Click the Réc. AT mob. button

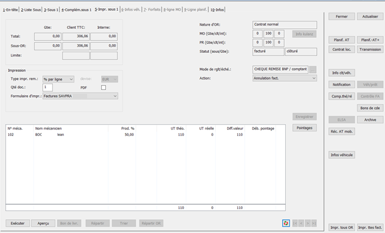[x=341, y=132]
